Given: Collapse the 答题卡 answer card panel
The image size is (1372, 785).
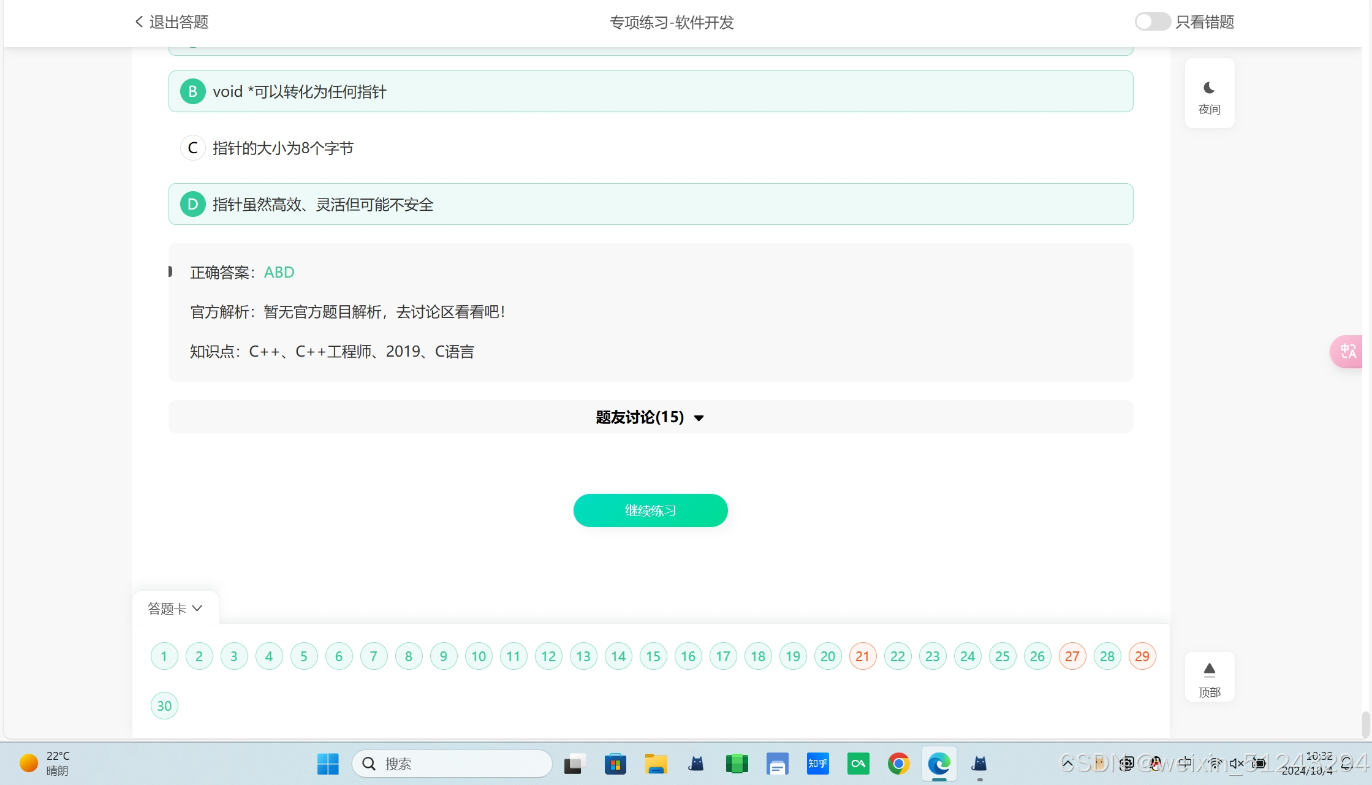Looking at the screenshot, I should pos(175,609).
